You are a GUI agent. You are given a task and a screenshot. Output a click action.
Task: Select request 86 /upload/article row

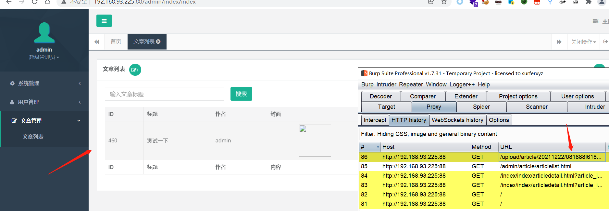tap(484, 157)
